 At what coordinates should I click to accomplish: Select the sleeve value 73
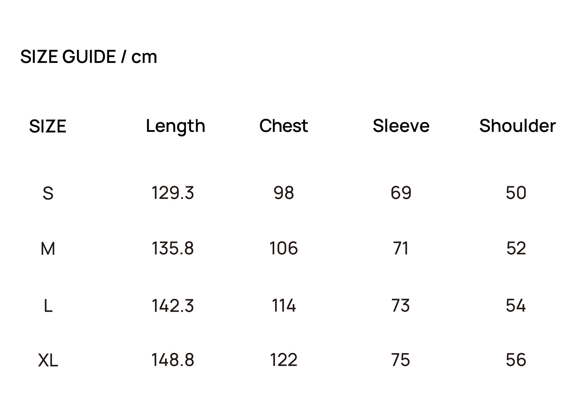click(x=401, y=305)
